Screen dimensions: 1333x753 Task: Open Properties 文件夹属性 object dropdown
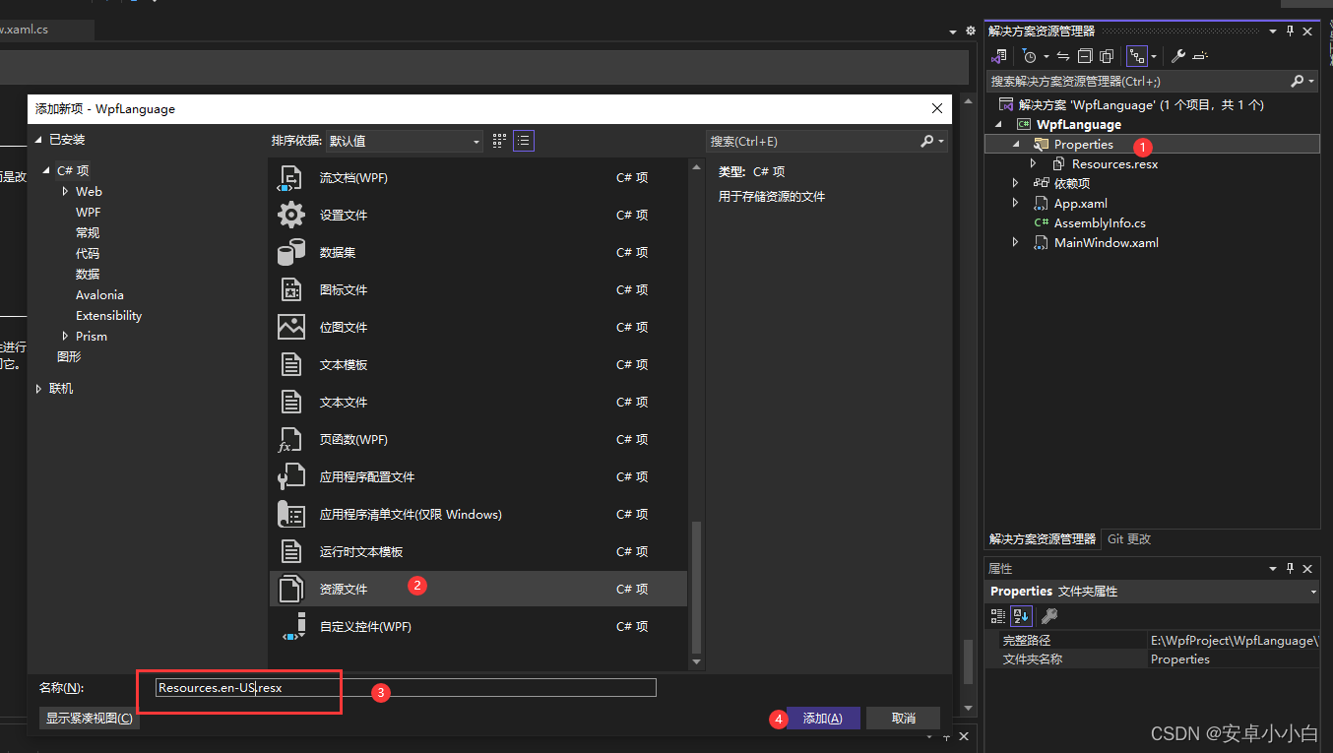(1313, 592)
